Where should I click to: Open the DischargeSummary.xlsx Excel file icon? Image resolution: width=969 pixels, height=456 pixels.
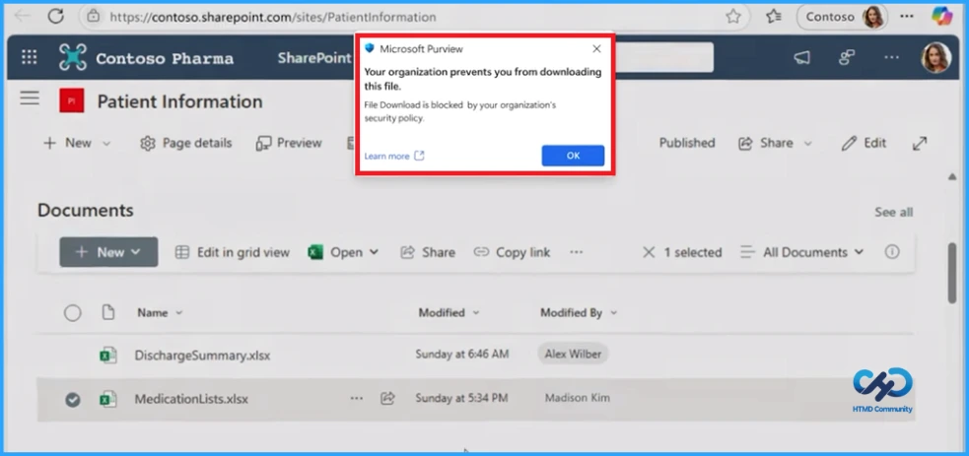[x=108, y=356]
